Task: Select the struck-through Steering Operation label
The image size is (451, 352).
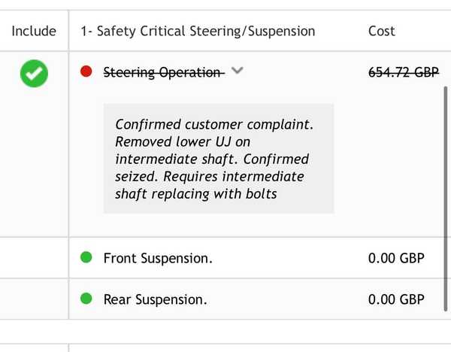Action: [163, 72]
